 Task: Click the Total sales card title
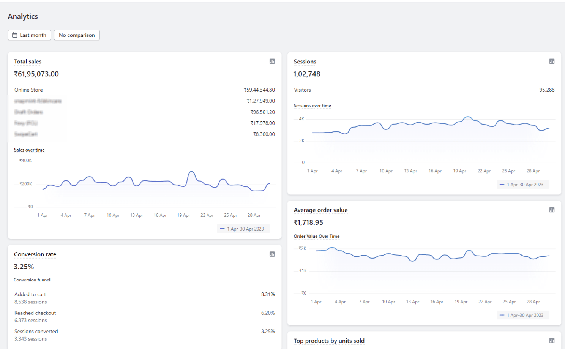pyautogui.click(x=28, y=62)
